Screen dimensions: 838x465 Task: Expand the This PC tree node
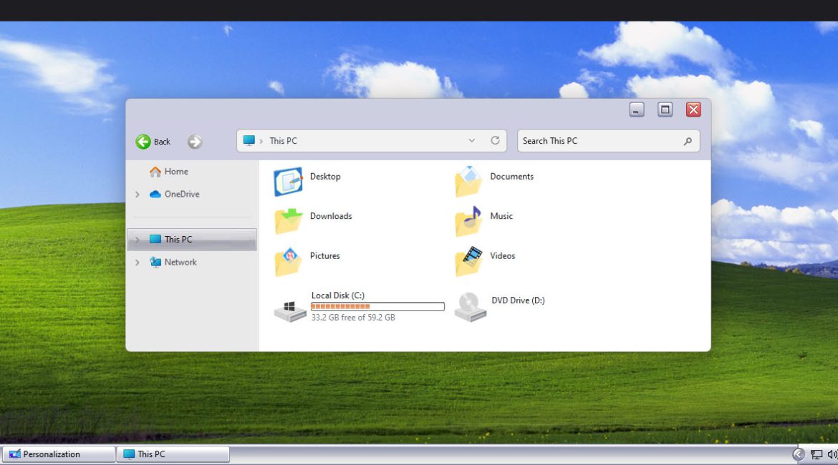(138, 240)
